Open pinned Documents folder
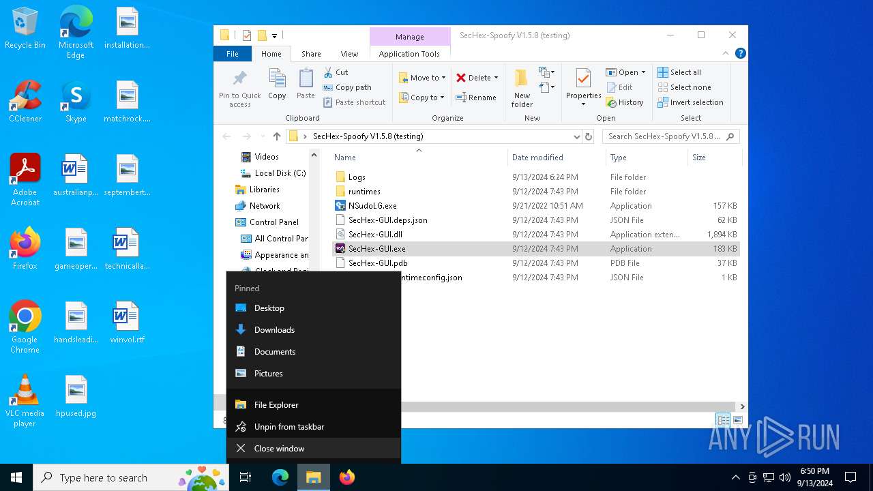 click(314, 351)
